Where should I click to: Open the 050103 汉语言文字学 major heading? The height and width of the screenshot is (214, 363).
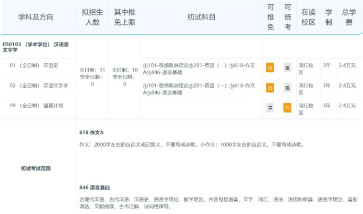pyautogui.click(x=36, y=47)
